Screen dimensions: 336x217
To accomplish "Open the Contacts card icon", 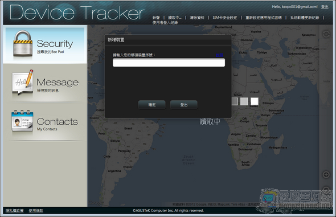I will point(22,122).
